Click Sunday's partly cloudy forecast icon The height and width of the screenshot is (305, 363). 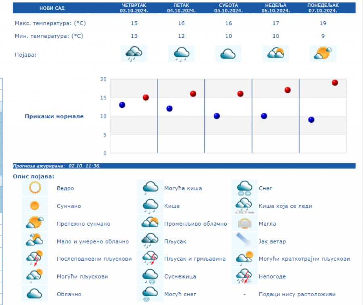click(275, 54)
